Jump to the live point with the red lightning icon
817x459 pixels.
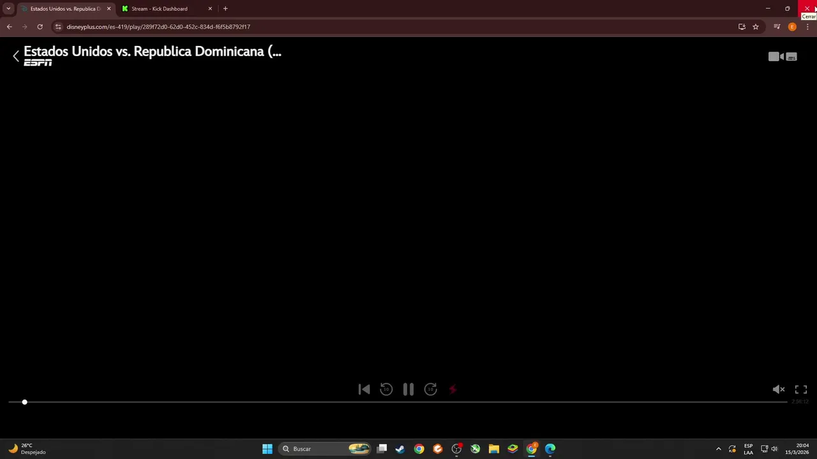click(x=453, y=390)
